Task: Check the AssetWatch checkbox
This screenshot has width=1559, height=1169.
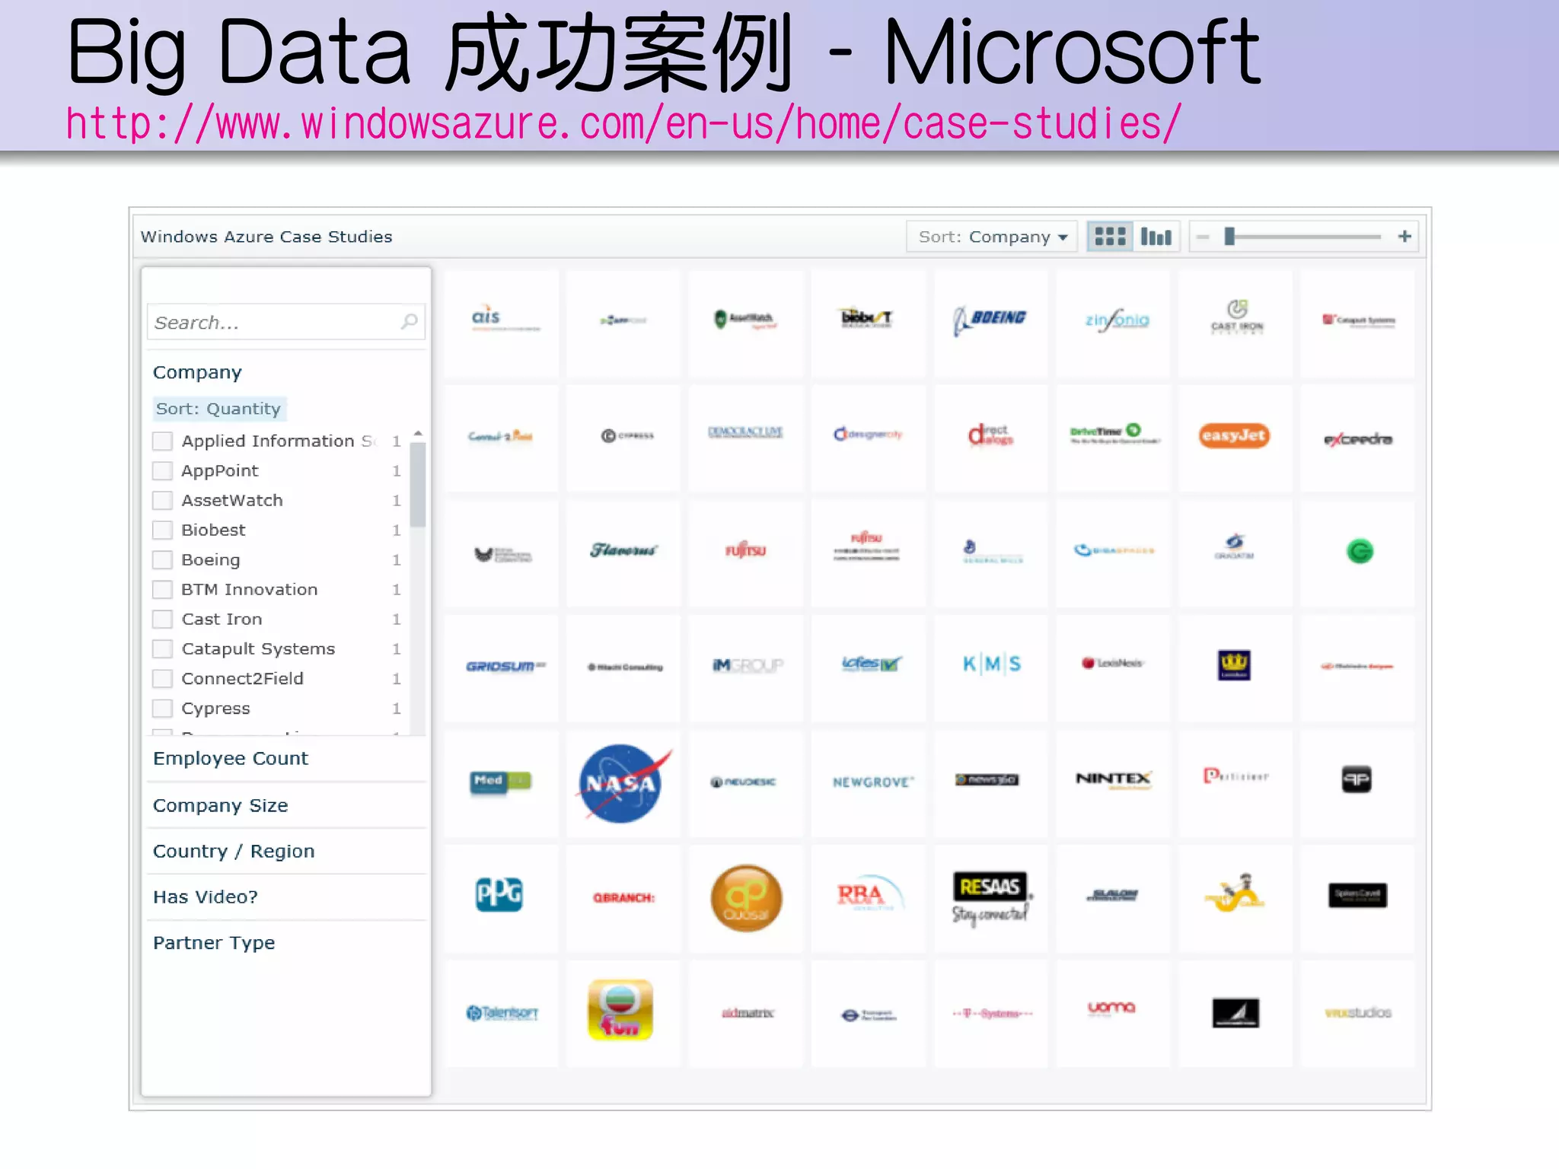Action: point(162,501)
